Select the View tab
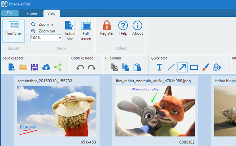This screenshot has width=236, height=146. point(51,13)
